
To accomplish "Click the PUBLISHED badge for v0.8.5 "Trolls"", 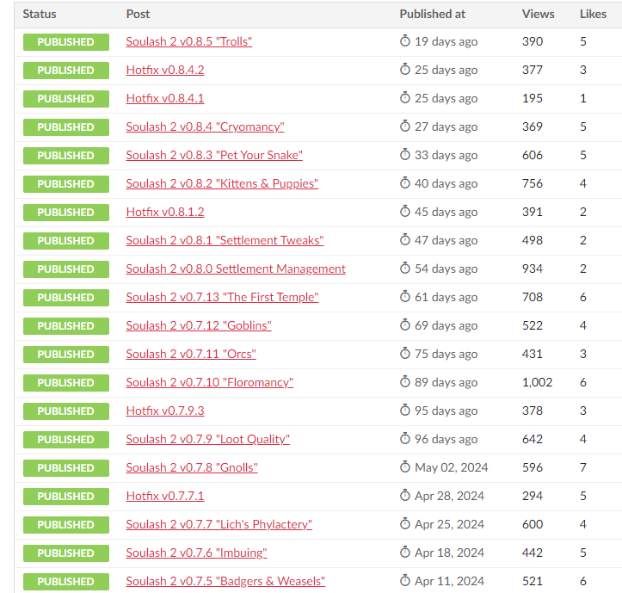I will 66,42.
